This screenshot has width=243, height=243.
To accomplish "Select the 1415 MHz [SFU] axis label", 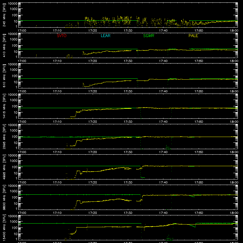I will (4, 106).
